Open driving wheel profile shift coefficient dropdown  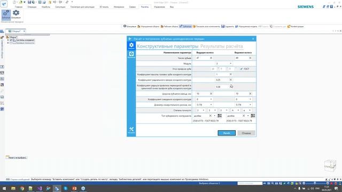point(211,99)
